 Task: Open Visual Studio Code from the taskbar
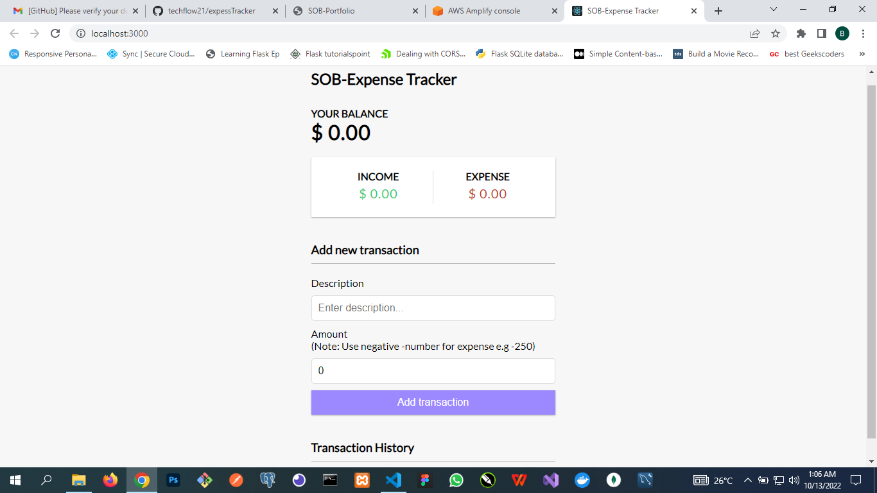394,480
